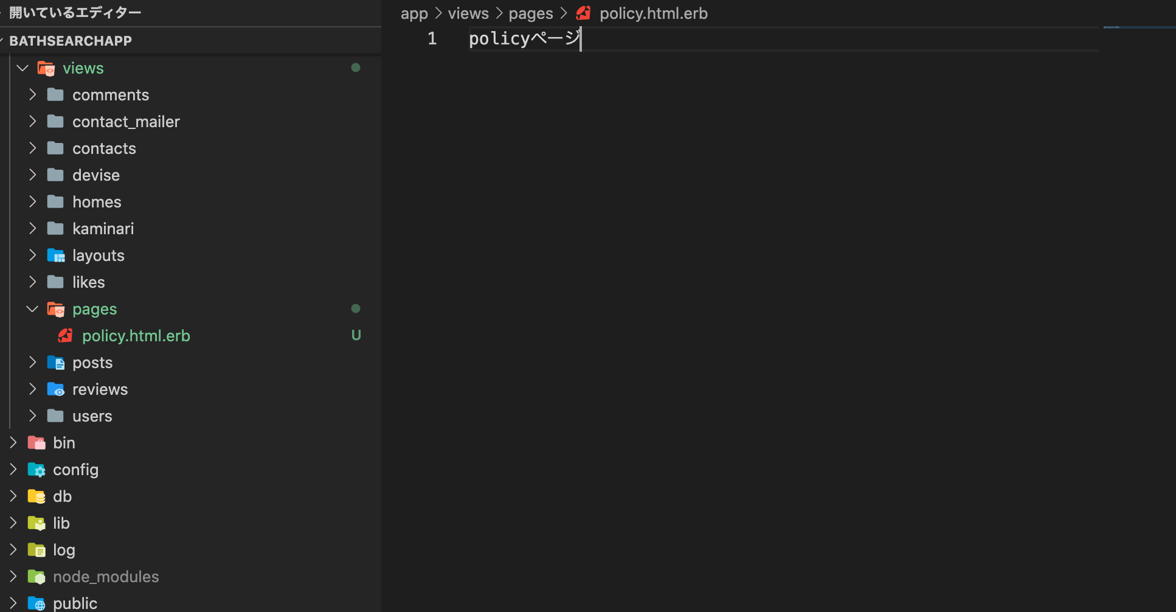Image resolution: width=1176 pixels, height=612 pixels.
Task: Click the minimap at editor's right edge
Action: pyautogui.click(x=1140, y=28)
